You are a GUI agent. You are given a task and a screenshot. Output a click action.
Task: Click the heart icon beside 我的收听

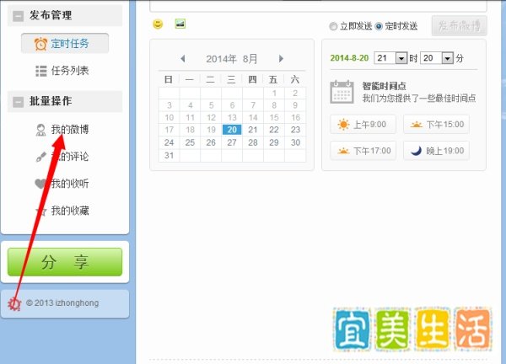40,184
